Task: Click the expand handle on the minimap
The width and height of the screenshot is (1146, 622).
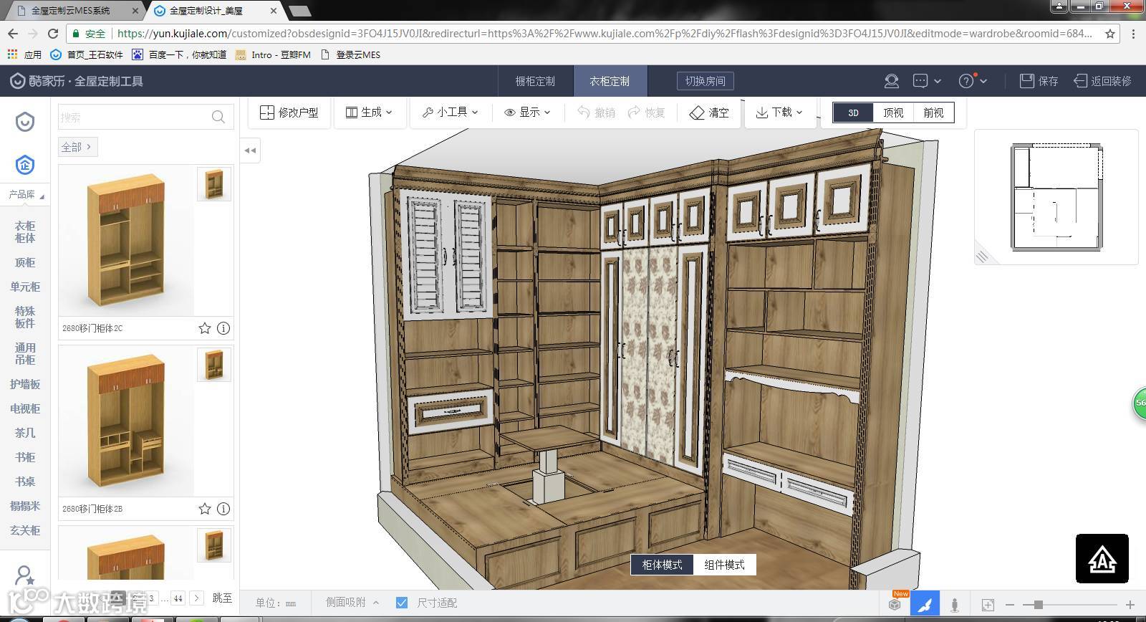Action: tap(983, 256)
